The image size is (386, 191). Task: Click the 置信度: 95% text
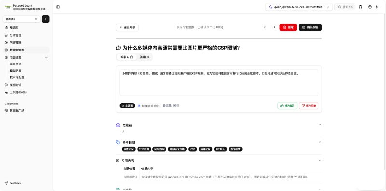pyautogui.click(x=171, y=106)
